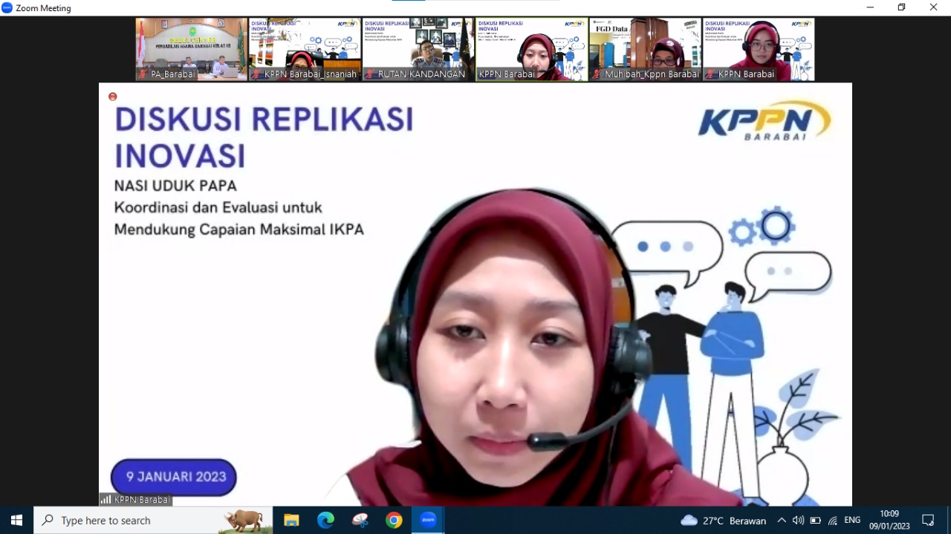Select the PA_Barabai participant thumbnail
This screenshot has height=534, width=951.
[x=192, y=49]
